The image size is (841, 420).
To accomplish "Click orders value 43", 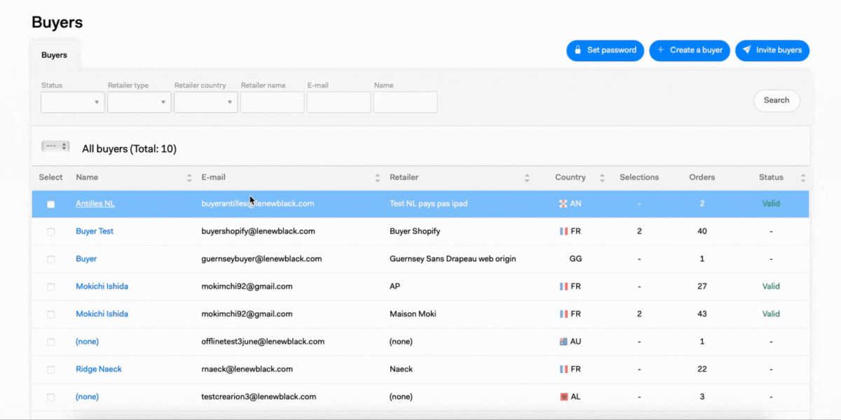I will (702, 314).
